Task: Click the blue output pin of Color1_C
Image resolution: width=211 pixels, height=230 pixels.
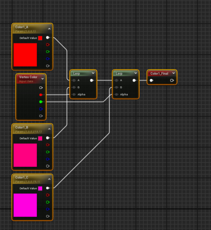Action: pyautogui.click(x=48, y=209)
